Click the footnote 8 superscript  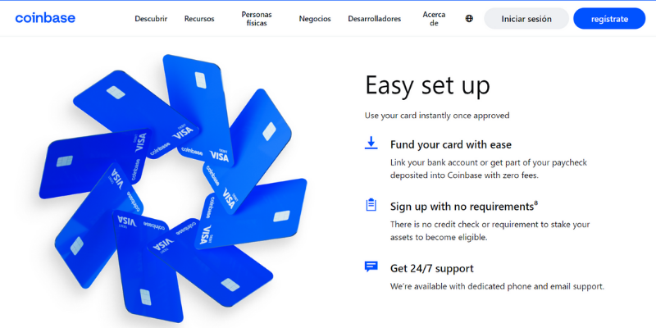(536, 203)
